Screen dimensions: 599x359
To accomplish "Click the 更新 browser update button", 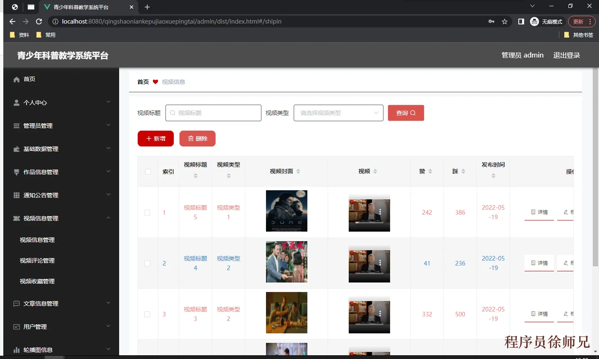I will click(x=582, y=22).
